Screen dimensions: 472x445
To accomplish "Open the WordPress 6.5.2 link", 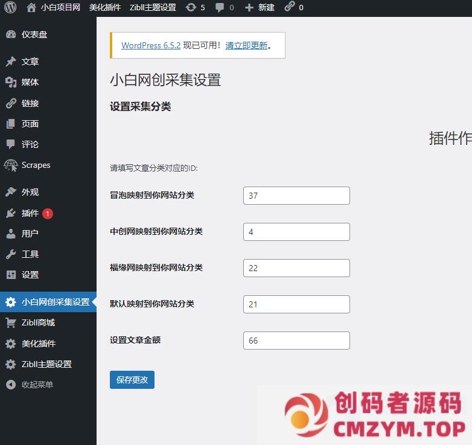I will point(151,45).
